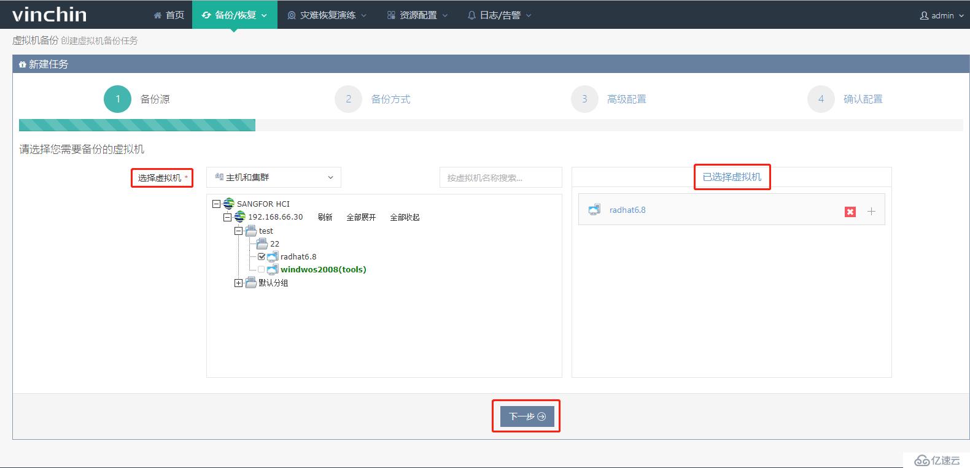Click the 资源配置 grid icon
The image size is (970, 468).
tap(391, 15)
